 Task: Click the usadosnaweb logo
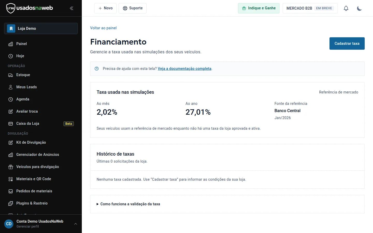tap(30, 8)
